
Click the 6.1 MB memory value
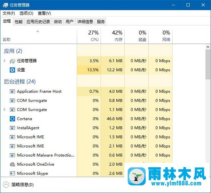116,61
